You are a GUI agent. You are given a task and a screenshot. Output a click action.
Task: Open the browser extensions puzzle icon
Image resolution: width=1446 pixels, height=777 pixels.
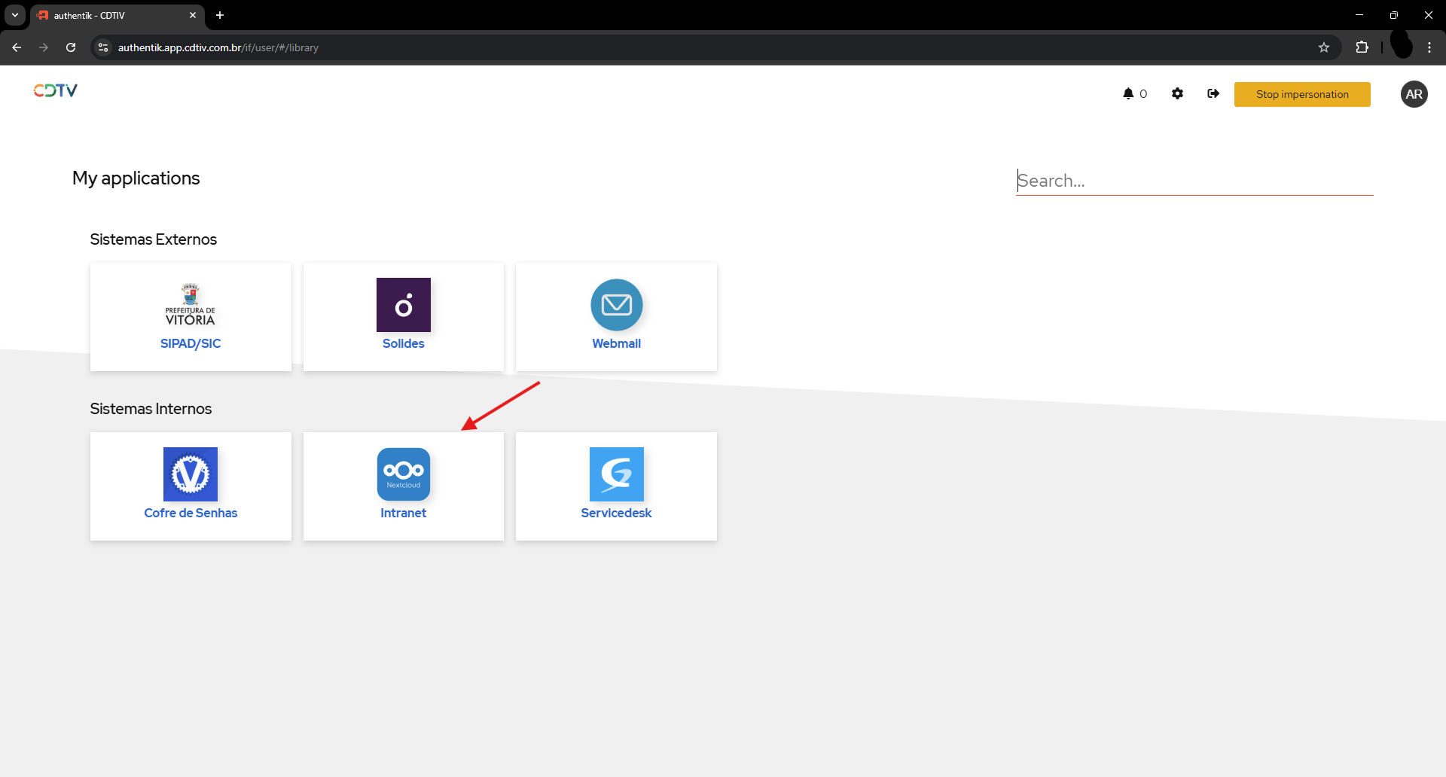point(1362,47)
